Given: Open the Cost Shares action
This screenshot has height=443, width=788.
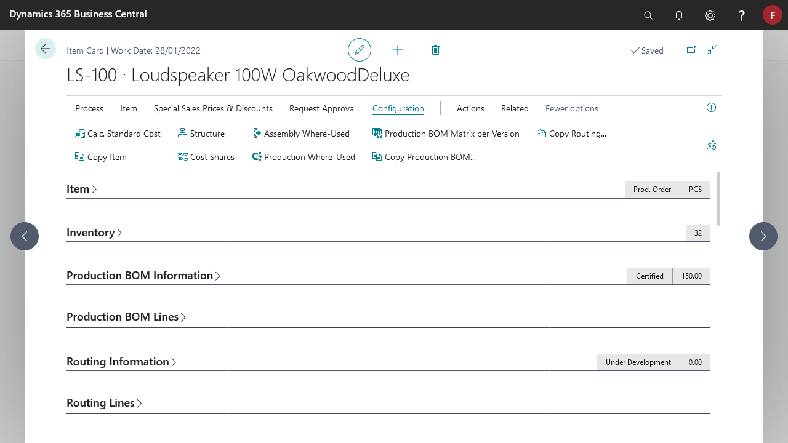Looking at the screenshot, I should tap(206, 157).
